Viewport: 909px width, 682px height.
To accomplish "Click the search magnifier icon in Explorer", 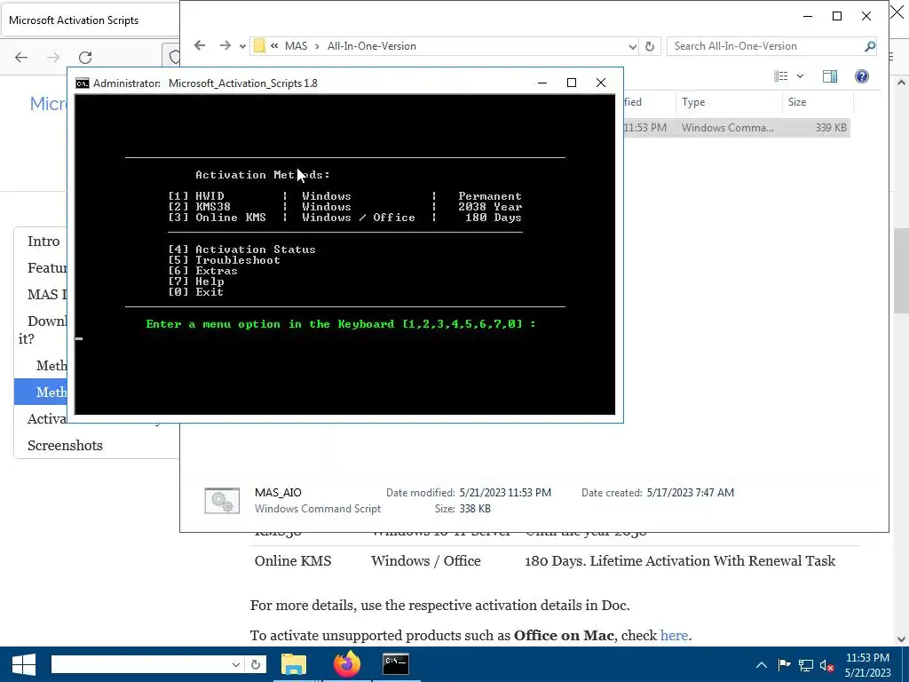I will pyautogui.click(x=870, y=46).
